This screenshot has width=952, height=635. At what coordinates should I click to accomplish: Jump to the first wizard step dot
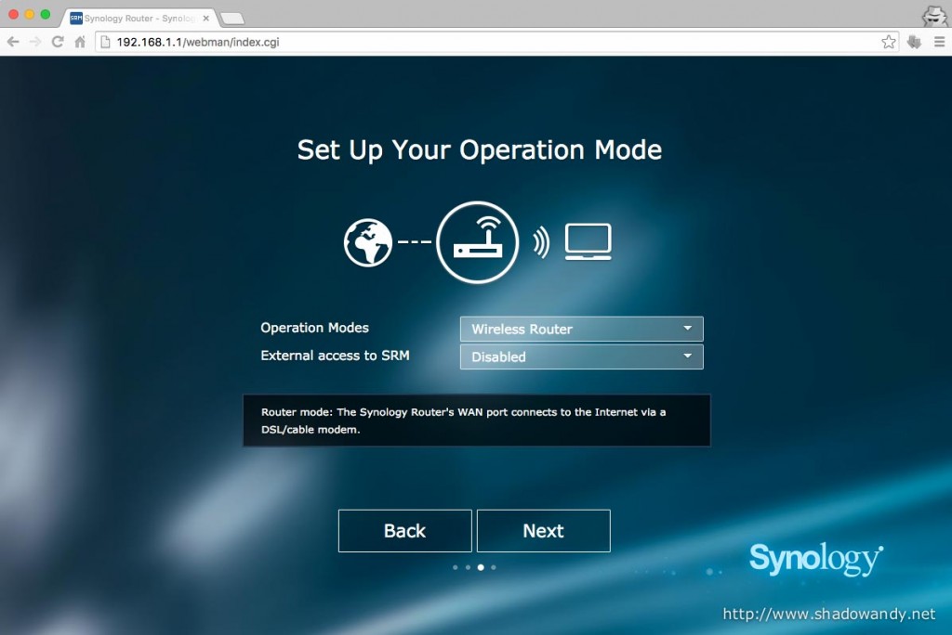coord(456,567)
